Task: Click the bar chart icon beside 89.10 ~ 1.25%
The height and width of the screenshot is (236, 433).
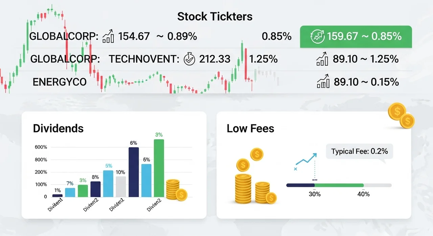Action: pyautogui.click(x=322, y=59)
